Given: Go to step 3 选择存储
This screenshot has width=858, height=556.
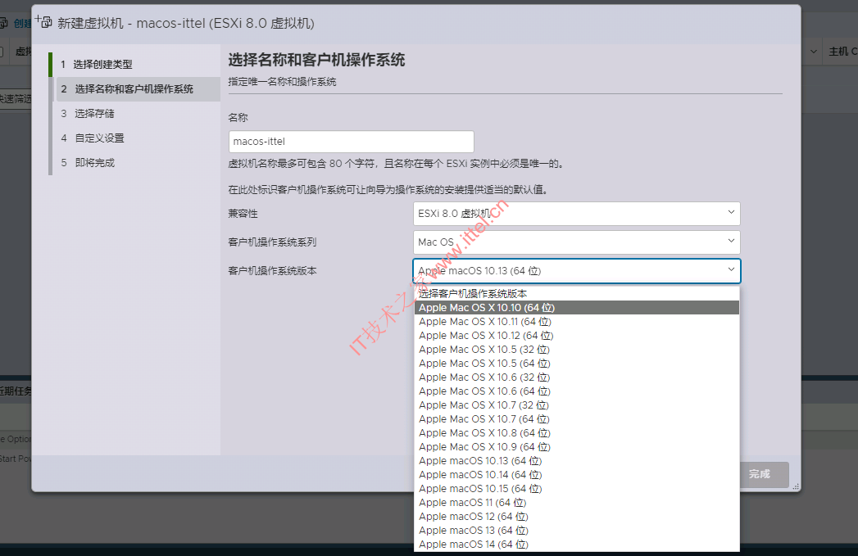Looking at the screenshot, I should point(137,113).
